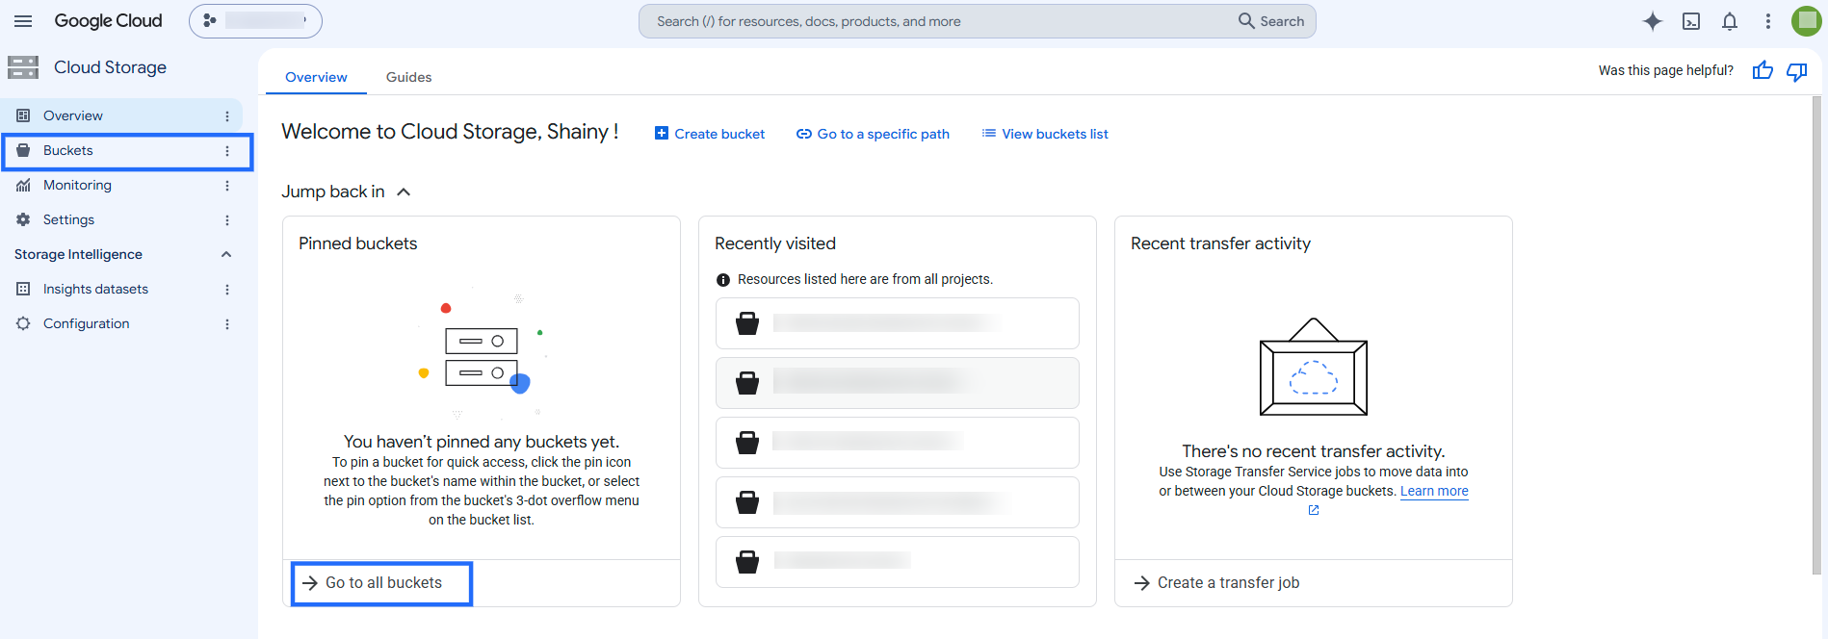
Task: Collapse the Storage Intelligence section
Action: 226,254
